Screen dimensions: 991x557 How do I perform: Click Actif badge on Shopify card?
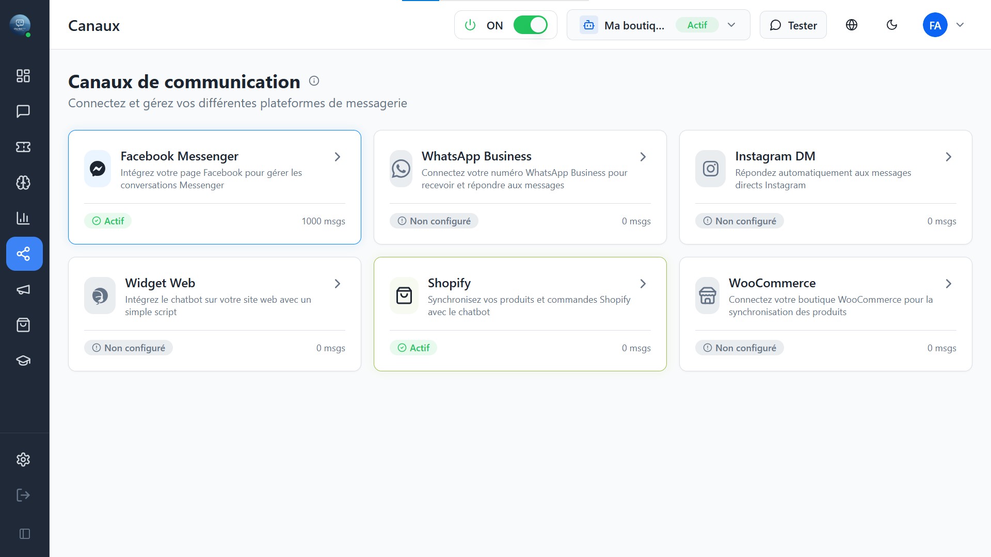pos(413,348)
